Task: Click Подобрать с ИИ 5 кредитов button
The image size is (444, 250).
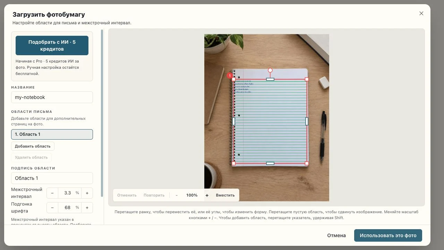Action: pos(52,45)
